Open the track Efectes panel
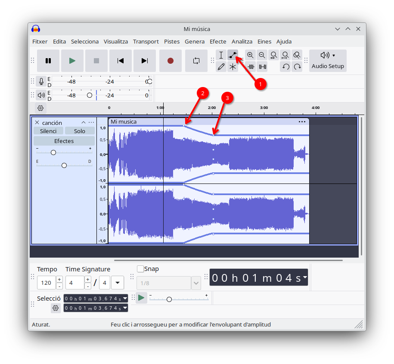The width and height of the screenshot is (394, 364). point(64,141)
